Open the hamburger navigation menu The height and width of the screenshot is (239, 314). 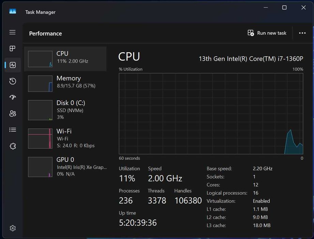[12, 32]
